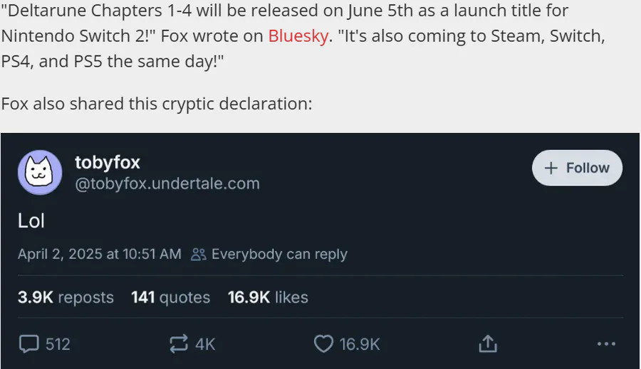Open the @tobyfox.undertale.com handle
Viewport: 641px width, 369px height.
pyautogui.click(x=167, y=183)
